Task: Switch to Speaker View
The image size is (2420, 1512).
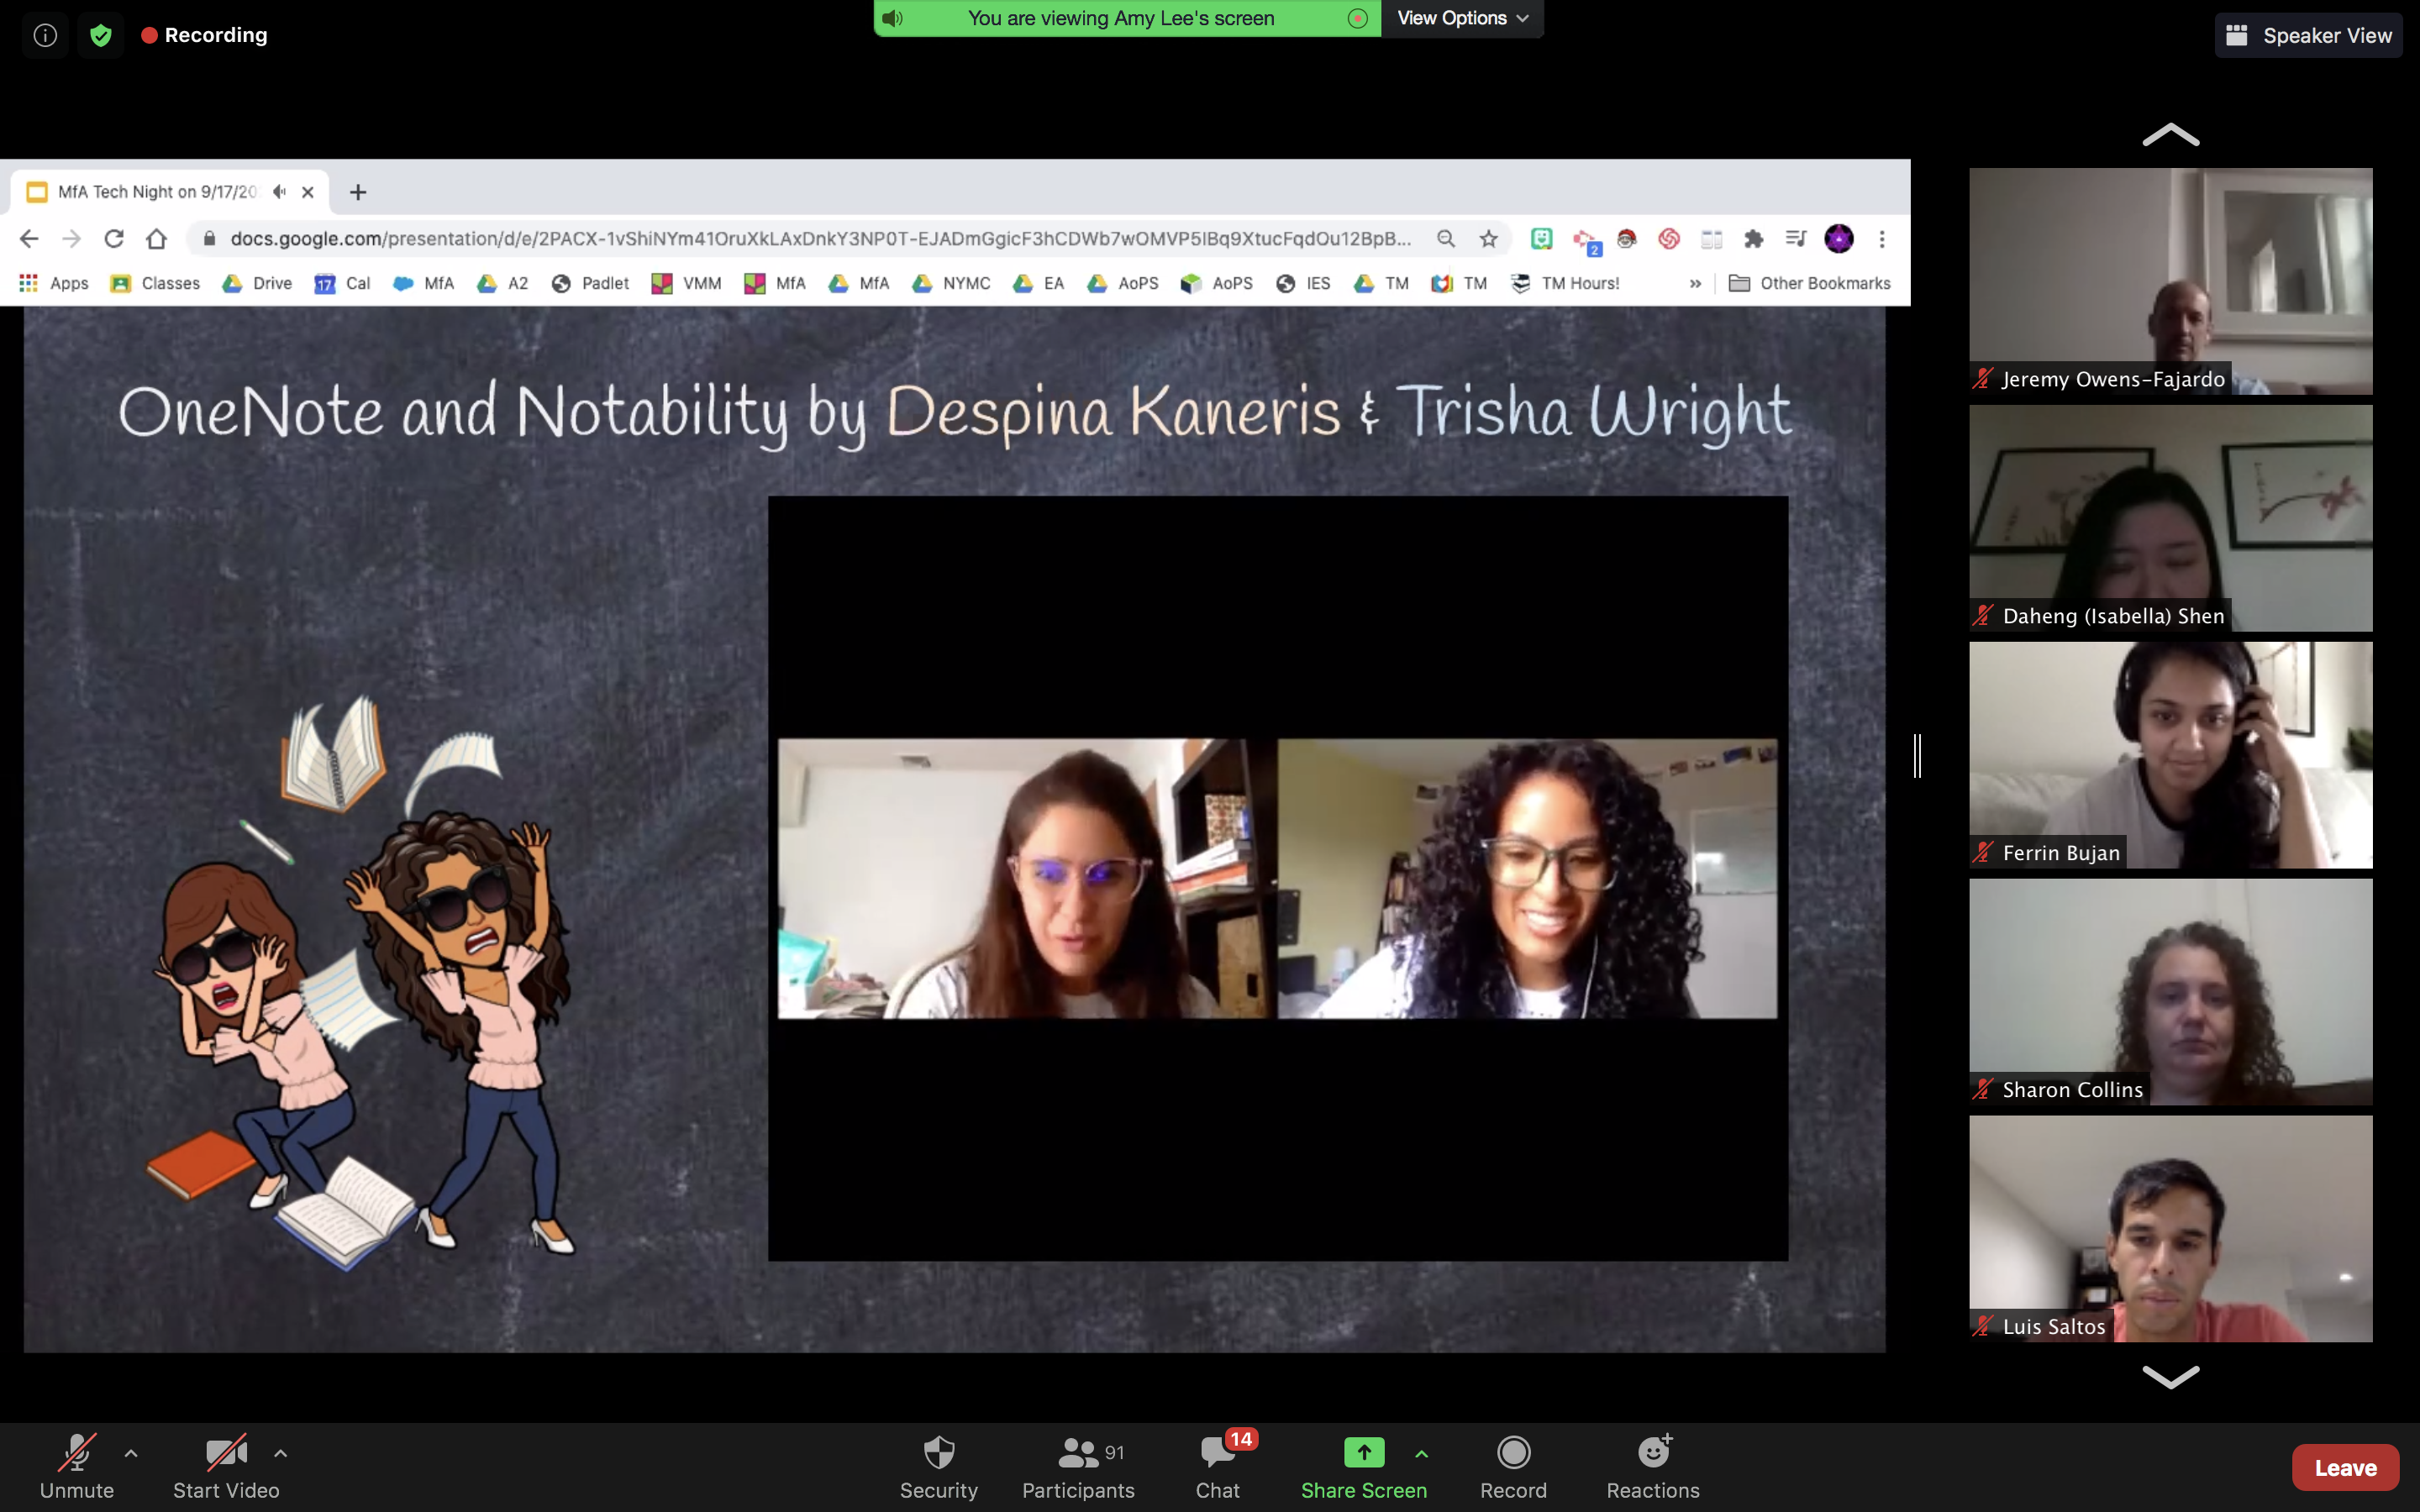Action: 2308,36
